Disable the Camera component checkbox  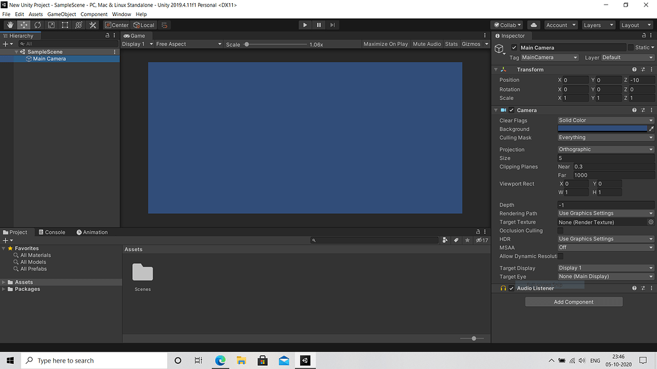pyautogui.click(x=511, y=110)
